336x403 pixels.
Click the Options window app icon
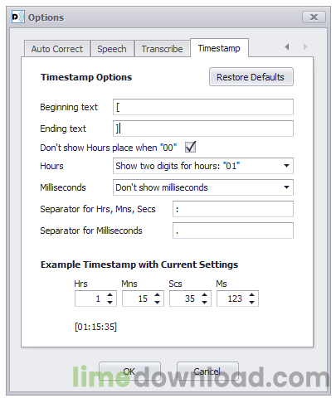pos(18,17)
